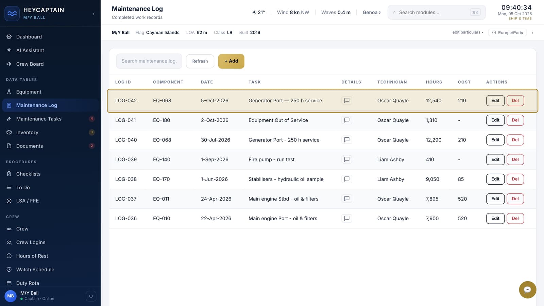Open Crew Board page

[50, 64]
